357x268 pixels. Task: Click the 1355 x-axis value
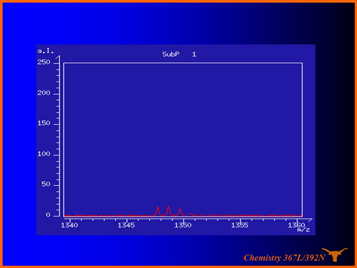(x=240, y=225)
